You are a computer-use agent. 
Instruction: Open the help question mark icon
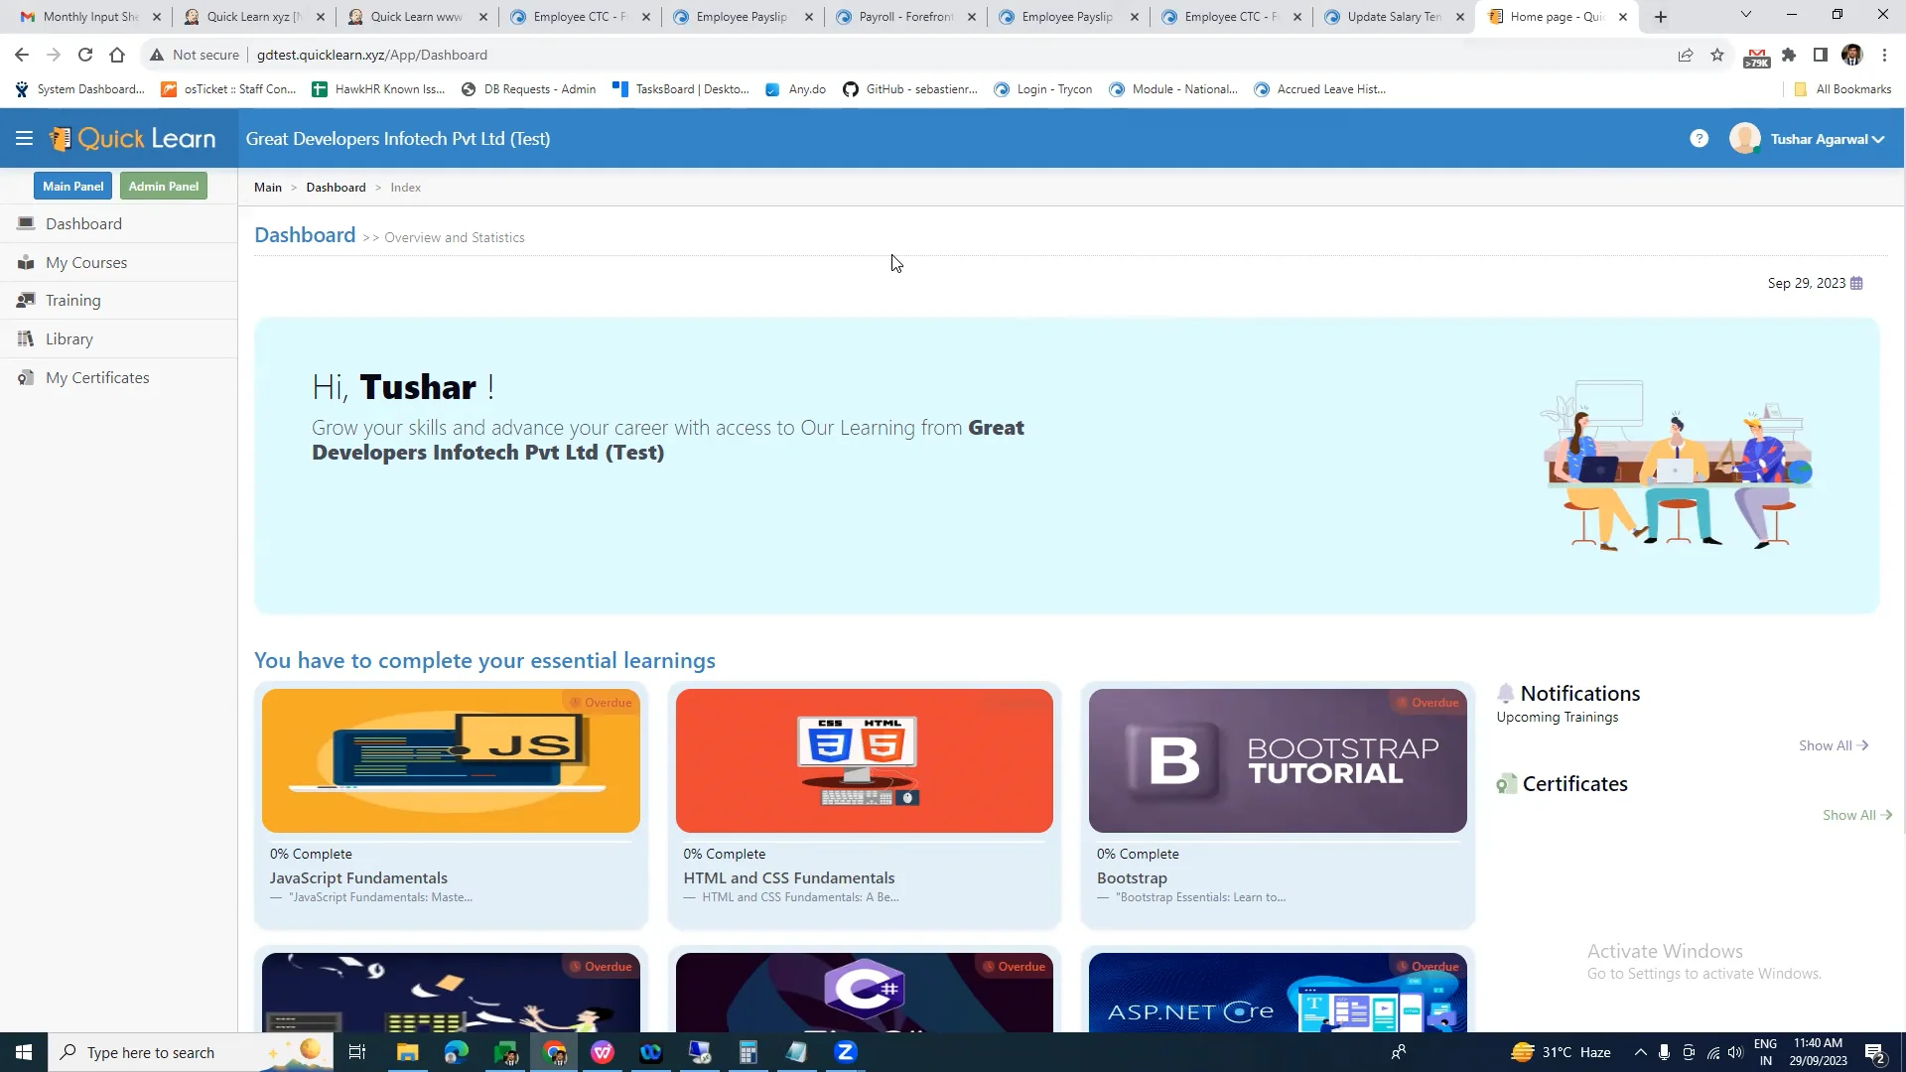tap(1699, 139)
